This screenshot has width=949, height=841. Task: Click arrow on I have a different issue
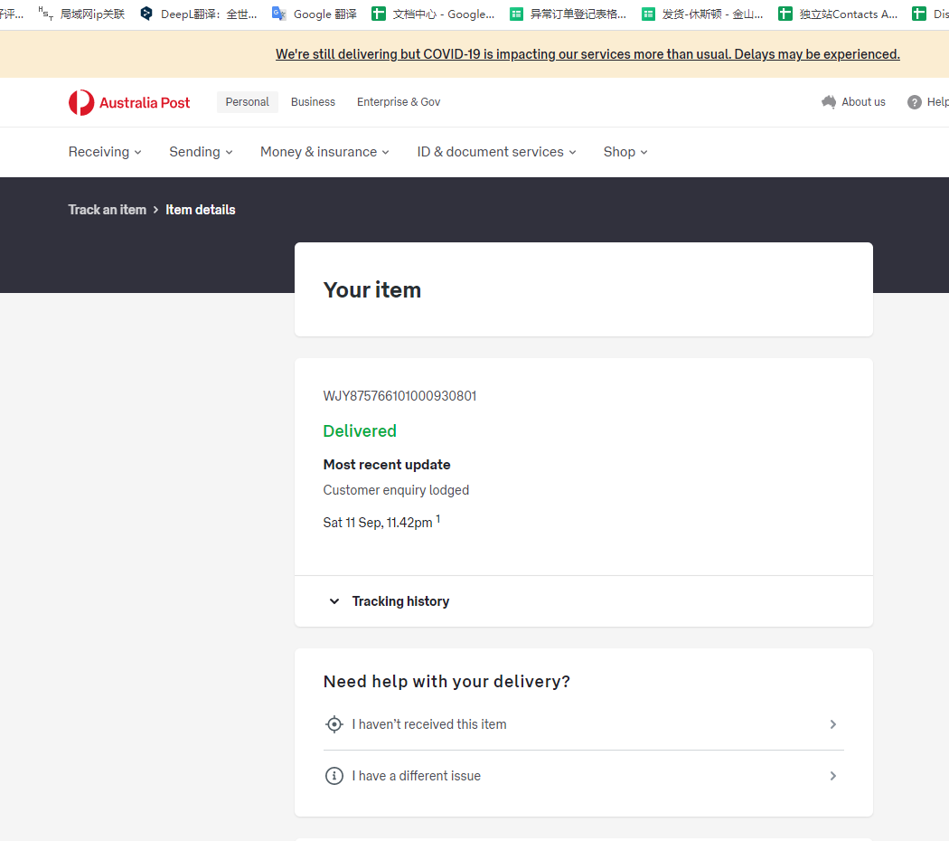click(x=832, y=776)
